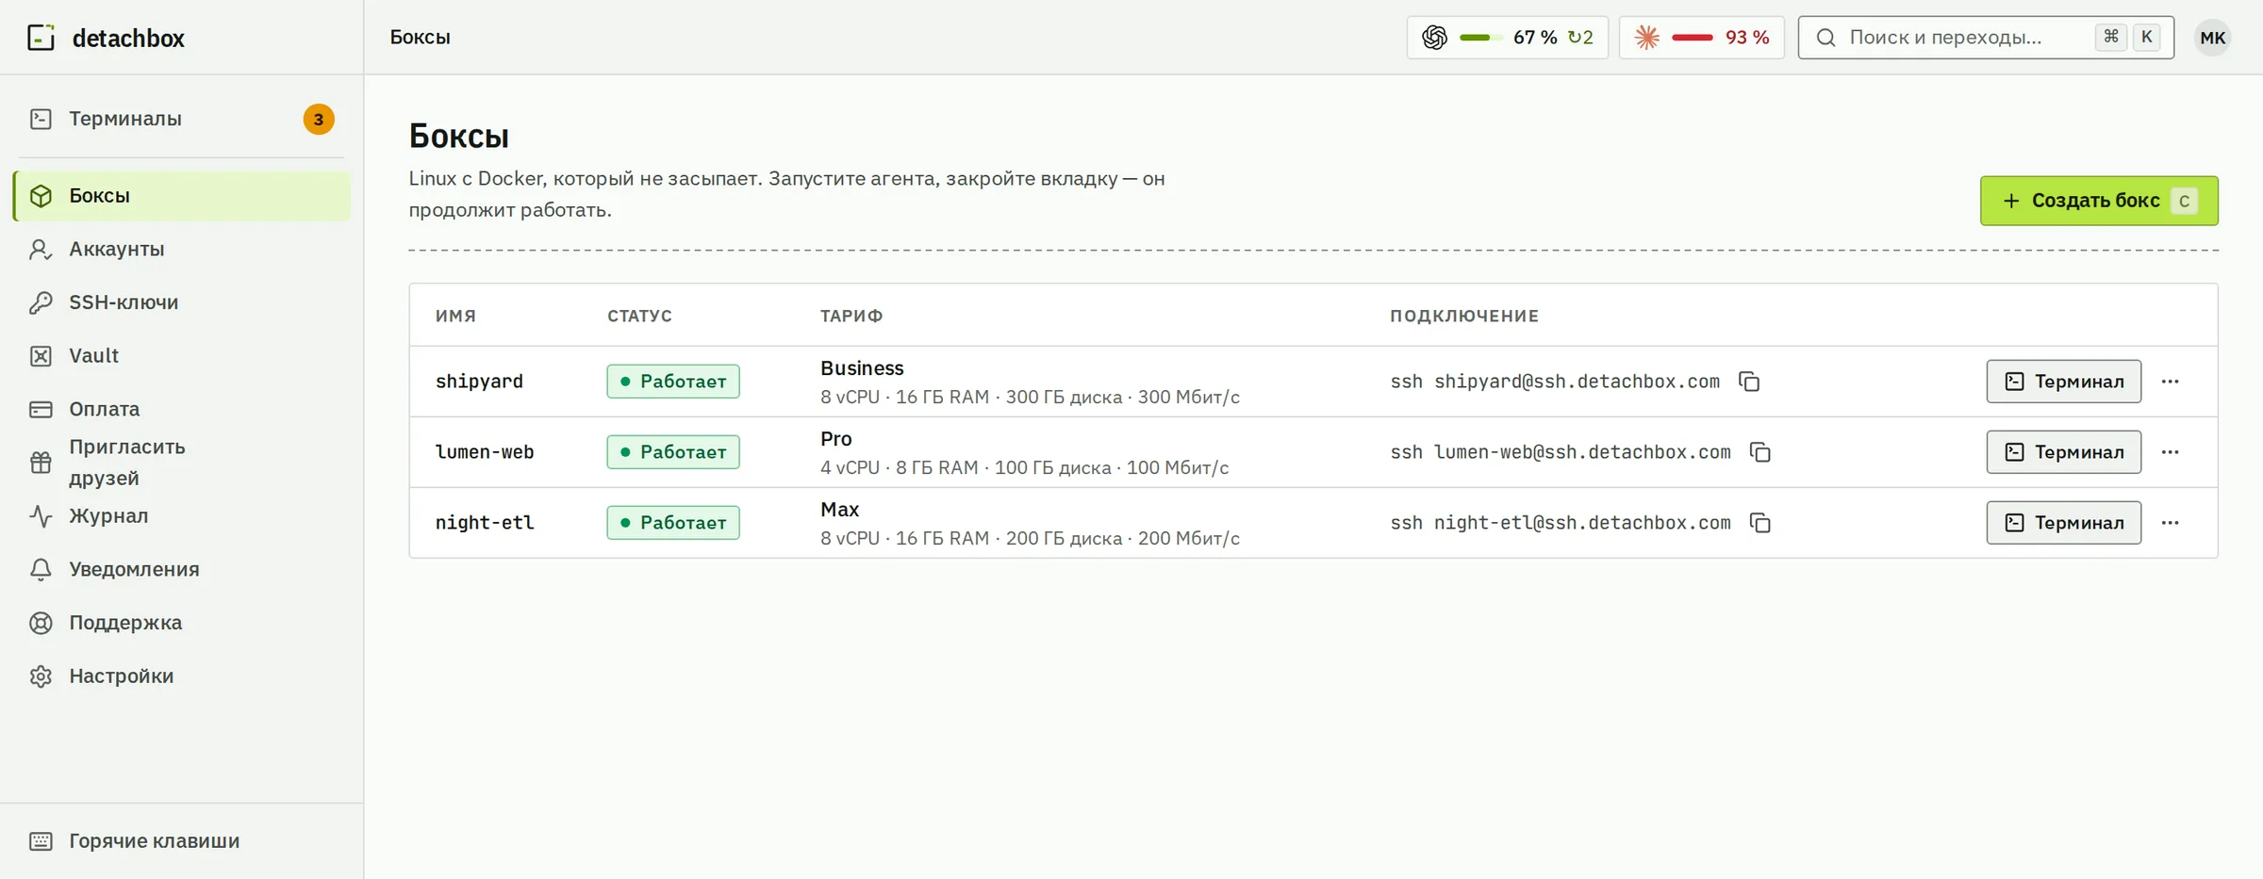The height and width of the screenshot is (879, 2263).
Task: Click Работает status badge for shipyard
Action: tap(673, 382)
